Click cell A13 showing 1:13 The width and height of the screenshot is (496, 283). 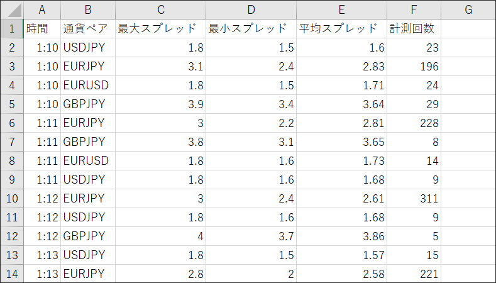coord(42,255)
